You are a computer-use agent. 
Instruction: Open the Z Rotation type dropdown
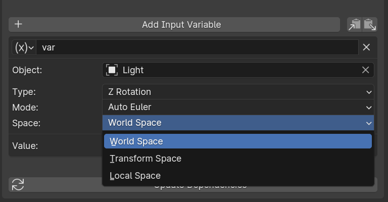click(x=237, y=92)
